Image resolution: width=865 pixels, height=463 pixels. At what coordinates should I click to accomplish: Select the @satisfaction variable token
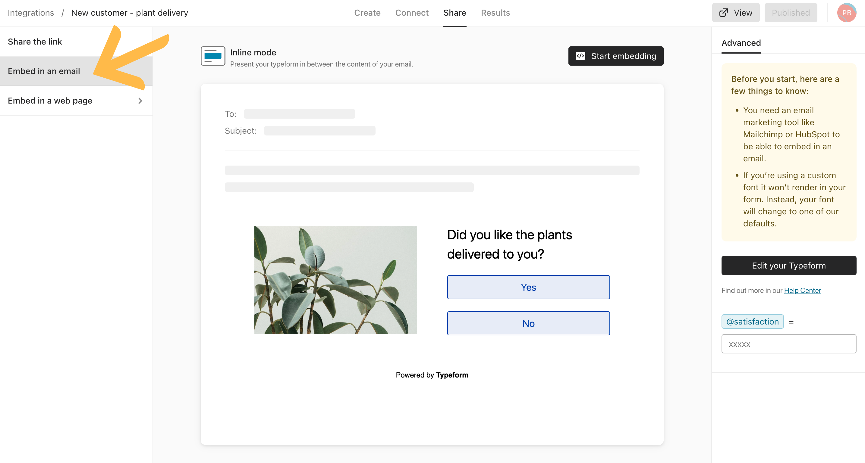click(x=753, y=321)
